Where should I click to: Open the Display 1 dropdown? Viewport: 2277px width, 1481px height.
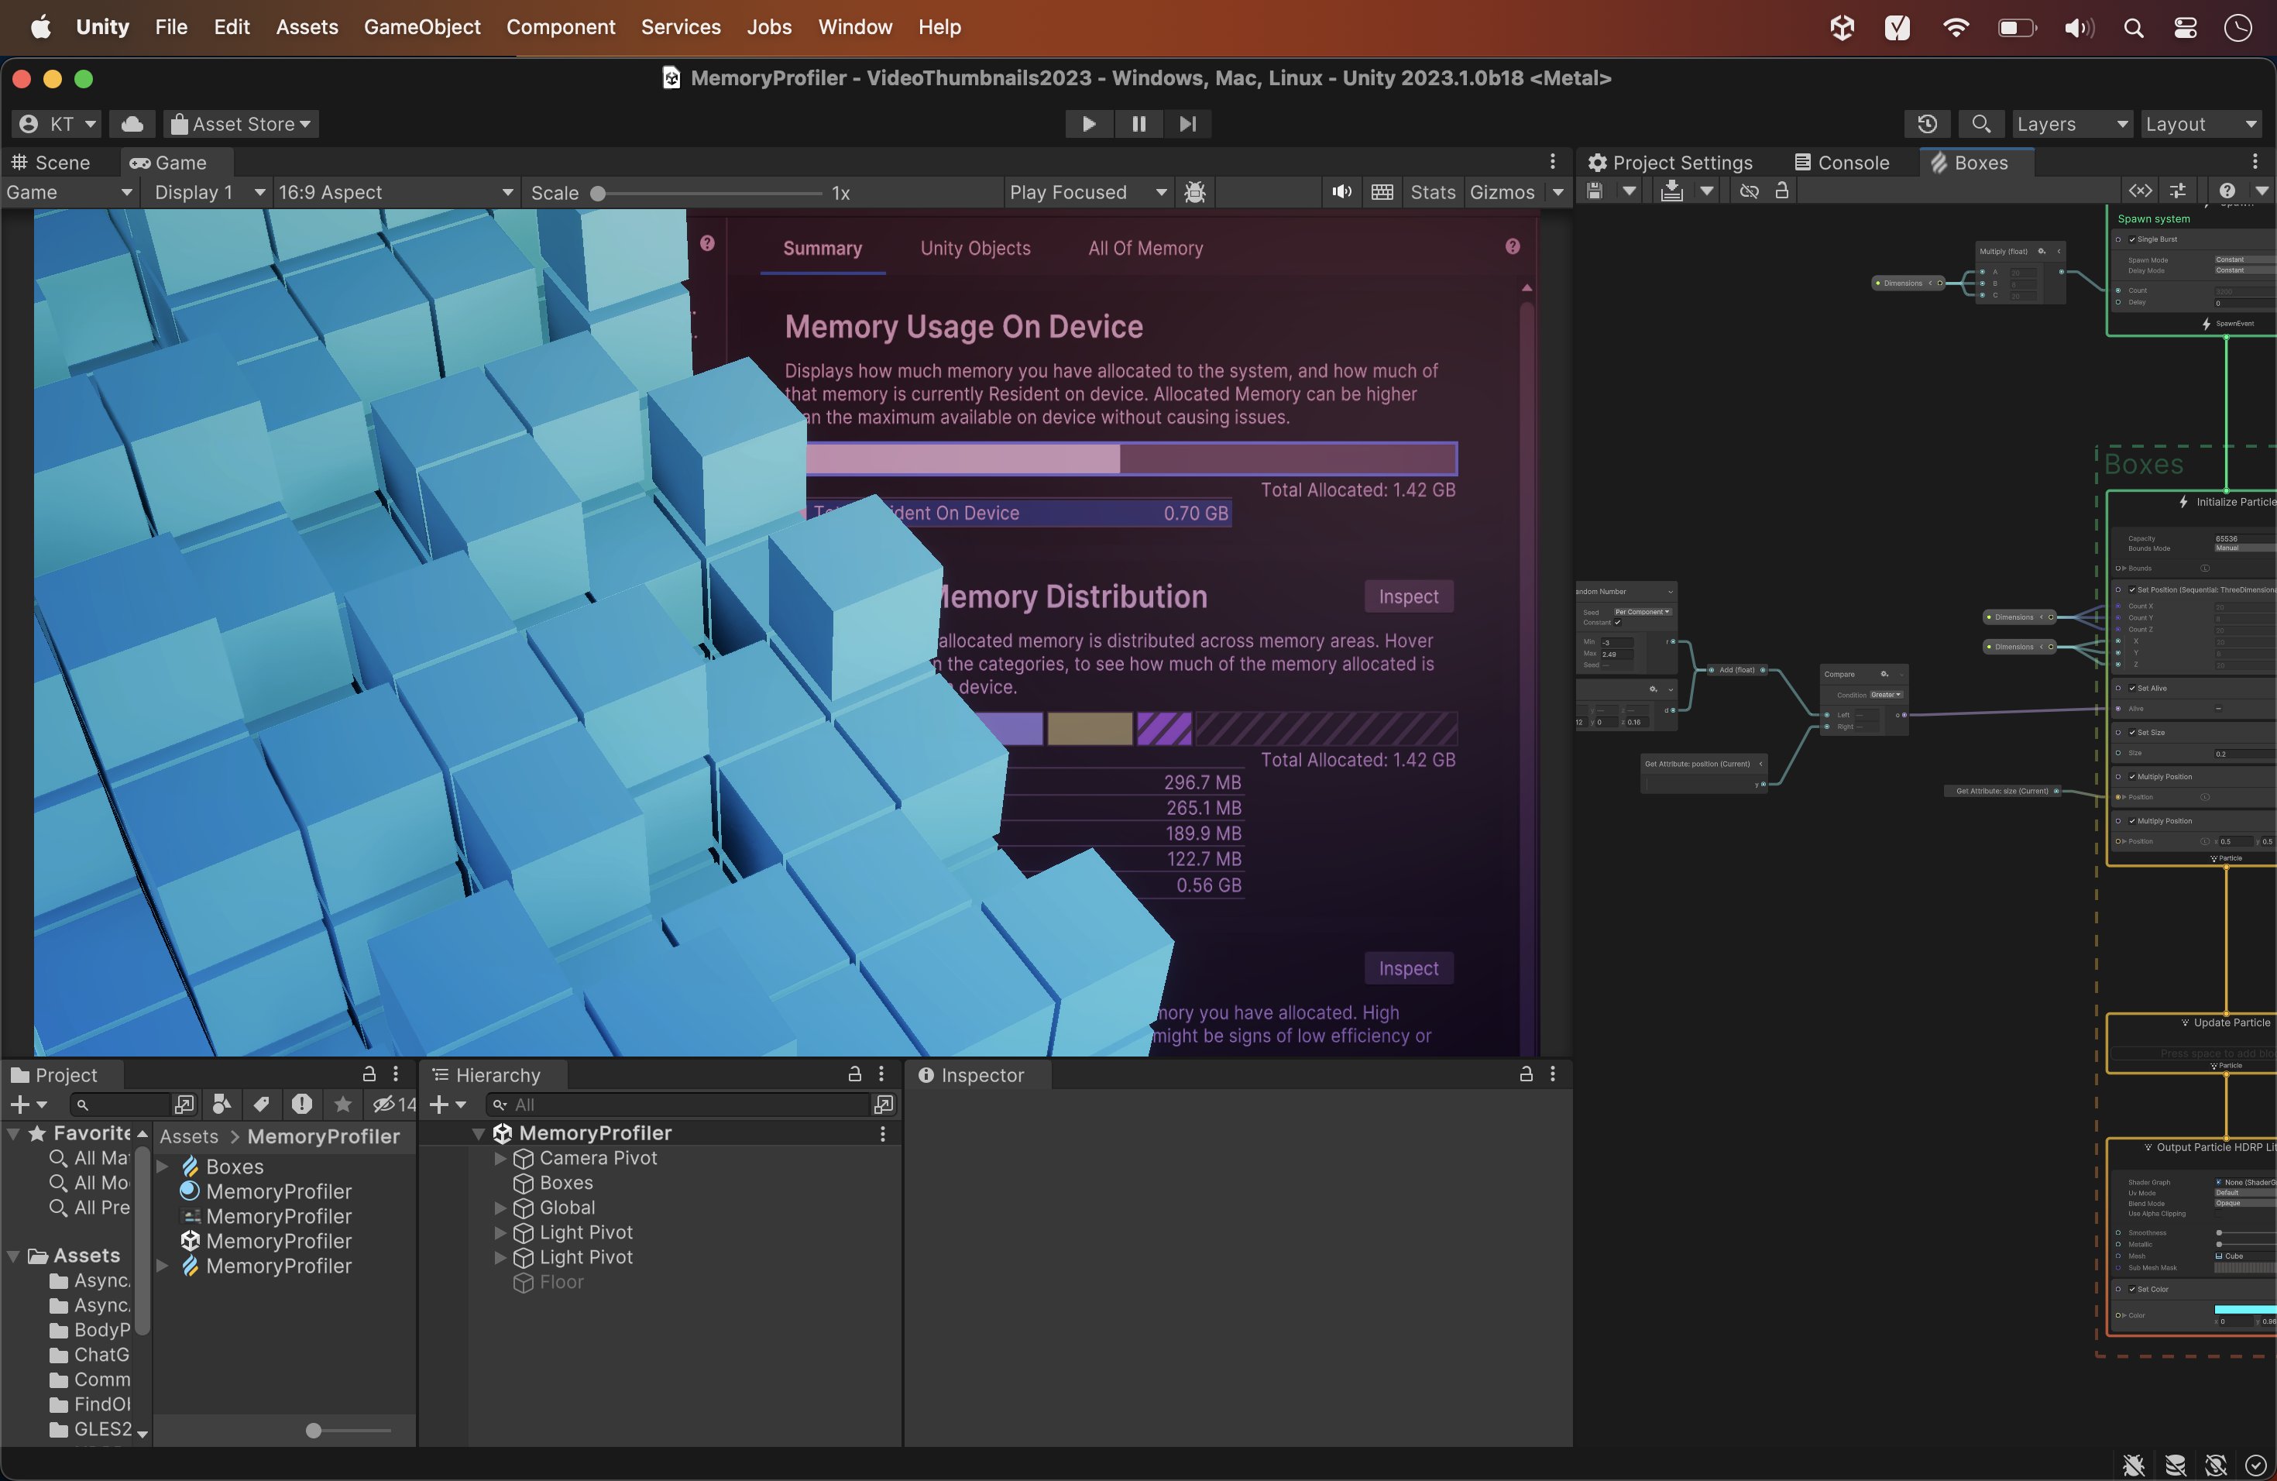(208, 192)
